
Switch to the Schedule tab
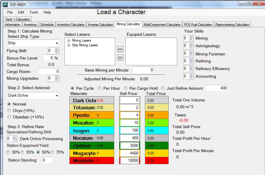pos(47,25)
